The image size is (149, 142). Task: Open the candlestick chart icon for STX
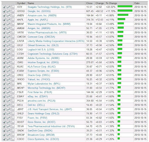pyautogui.click(x=4, y=7)
